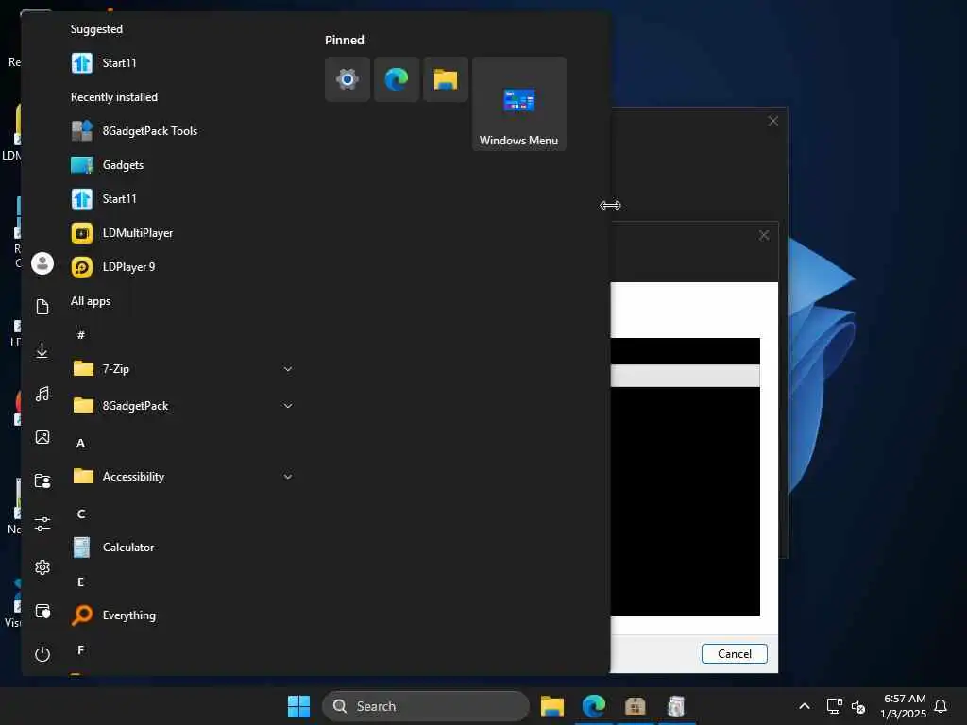Click the network status tray icon
The height and width of the screenshot is (725, 967).
click(x=835, y=706)
